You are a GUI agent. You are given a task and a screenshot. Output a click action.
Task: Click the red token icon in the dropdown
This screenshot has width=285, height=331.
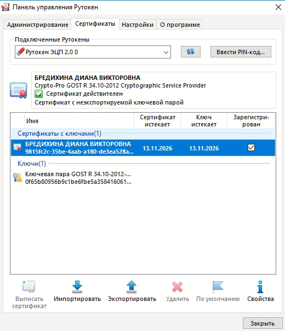pos(20,52)
